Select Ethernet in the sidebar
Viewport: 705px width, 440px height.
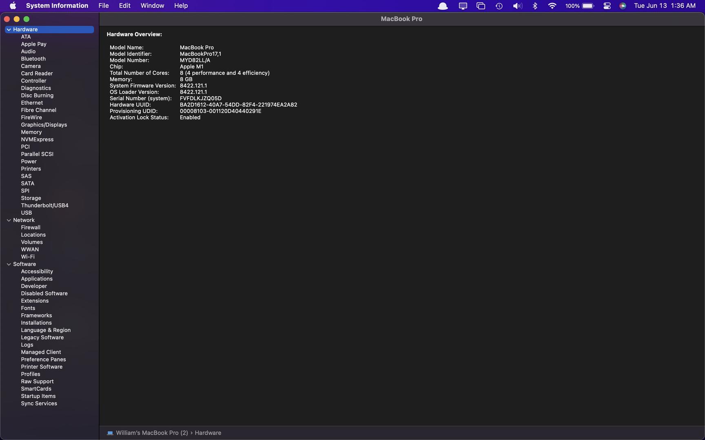[32, 103]
